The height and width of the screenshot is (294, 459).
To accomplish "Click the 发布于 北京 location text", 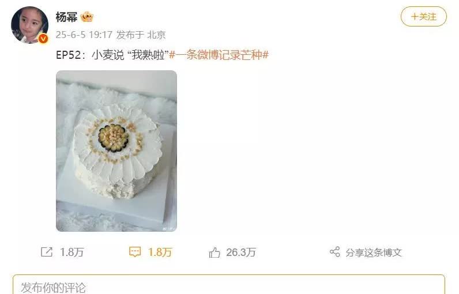I will 141,35.
